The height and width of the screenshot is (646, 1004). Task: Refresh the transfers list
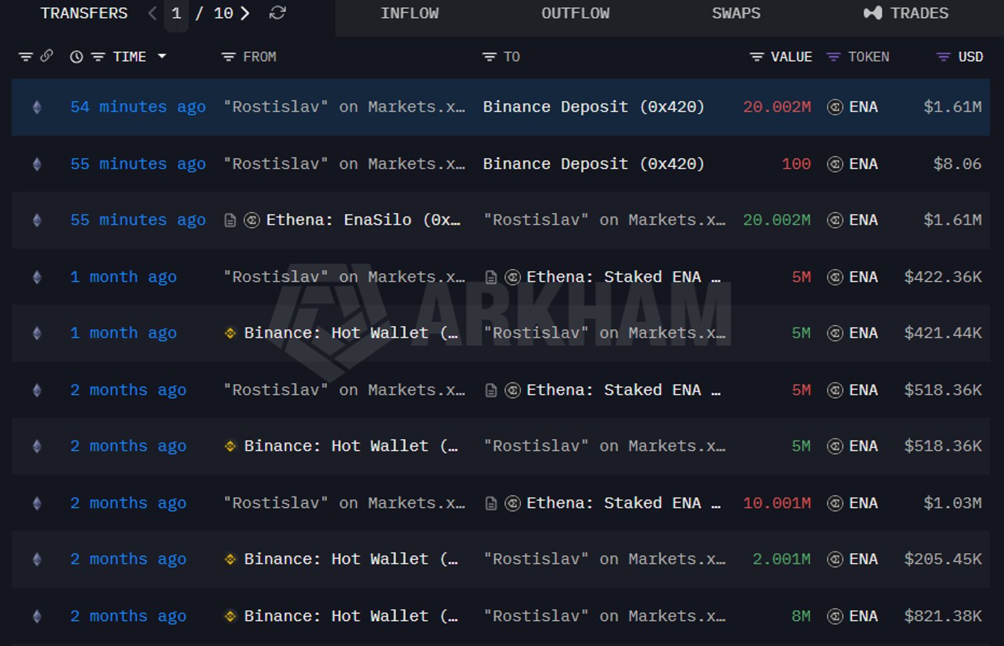(277, 13)
